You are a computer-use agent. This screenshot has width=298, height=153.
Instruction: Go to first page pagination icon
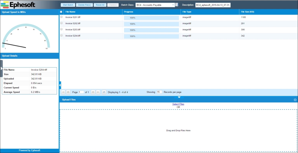point(63,92)
